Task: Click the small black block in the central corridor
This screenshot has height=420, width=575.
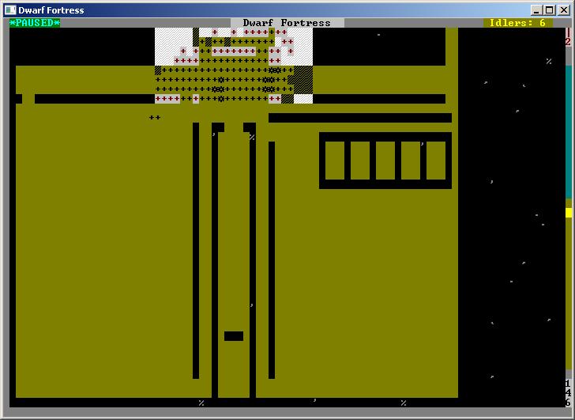Action: [x=234, y=336]
